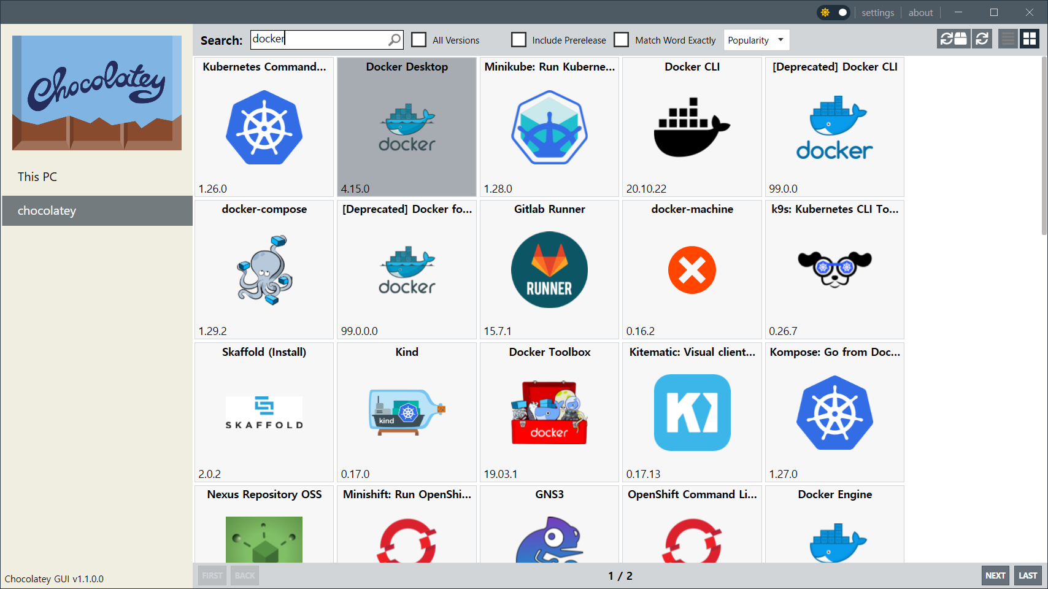1048x589 pixels.
Task: Jump to the LAST results page
Action: click(1028, 576)
